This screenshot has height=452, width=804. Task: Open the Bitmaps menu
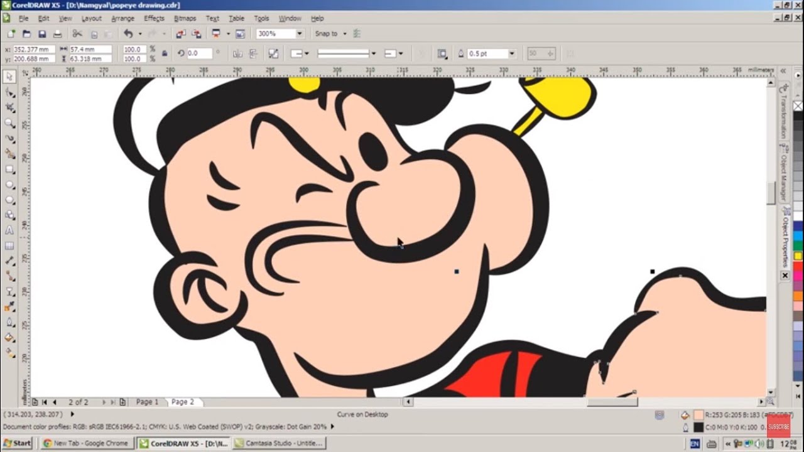[x=185, y=18]
